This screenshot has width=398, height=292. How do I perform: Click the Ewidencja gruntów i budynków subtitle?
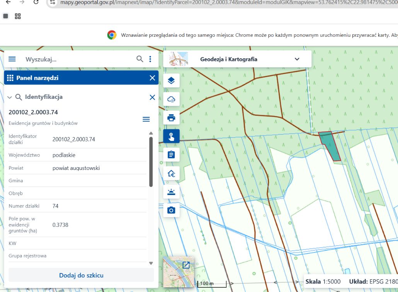point(43,123)
